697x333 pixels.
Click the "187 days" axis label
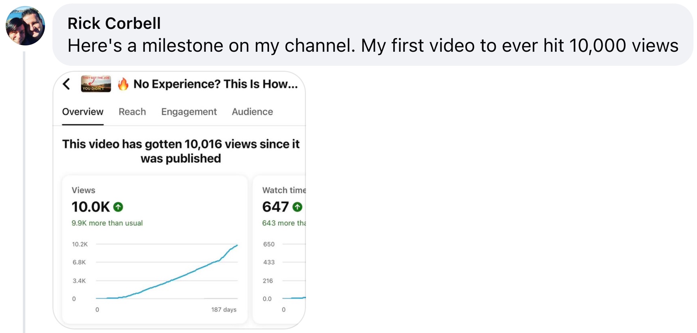click(224, 310)
